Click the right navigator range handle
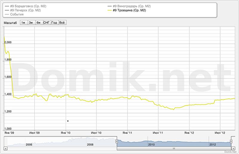239x154 pixels. pyautogui.click(x=231, y=141)
